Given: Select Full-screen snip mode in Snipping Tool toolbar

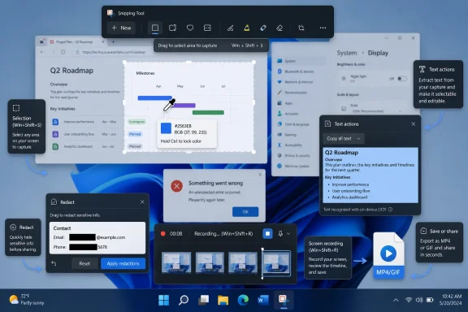Looking at the screenshot, I should pos(207,28).
